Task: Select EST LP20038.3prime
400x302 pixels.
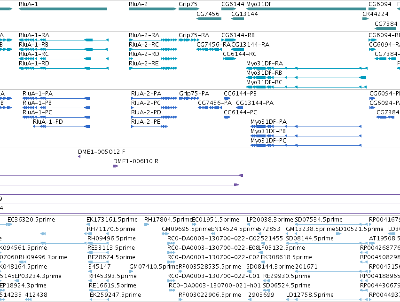Action: [x=270, y=220]
